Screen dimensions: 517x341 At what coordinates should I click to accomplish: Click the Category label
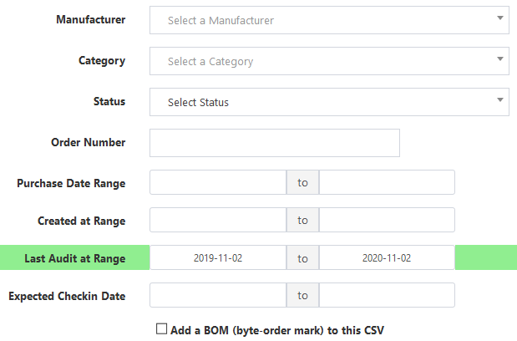coord(102,61)
